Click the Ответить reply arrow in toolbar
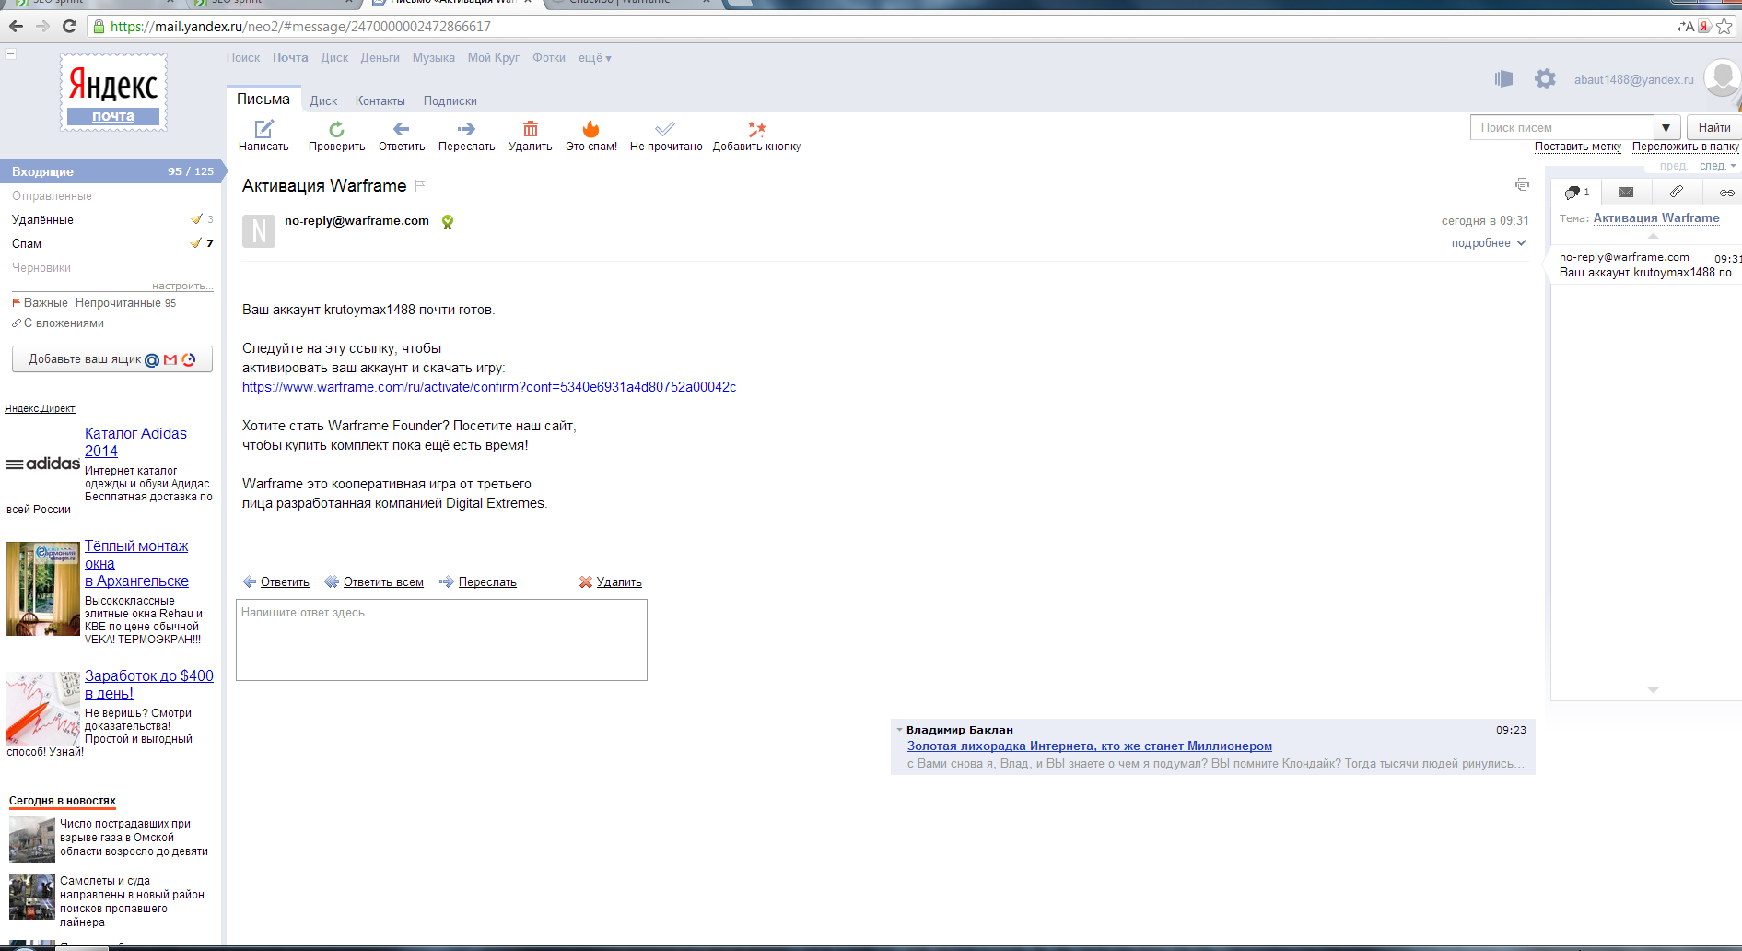This screenshot has width=1742, height=951. coord(401,129)
